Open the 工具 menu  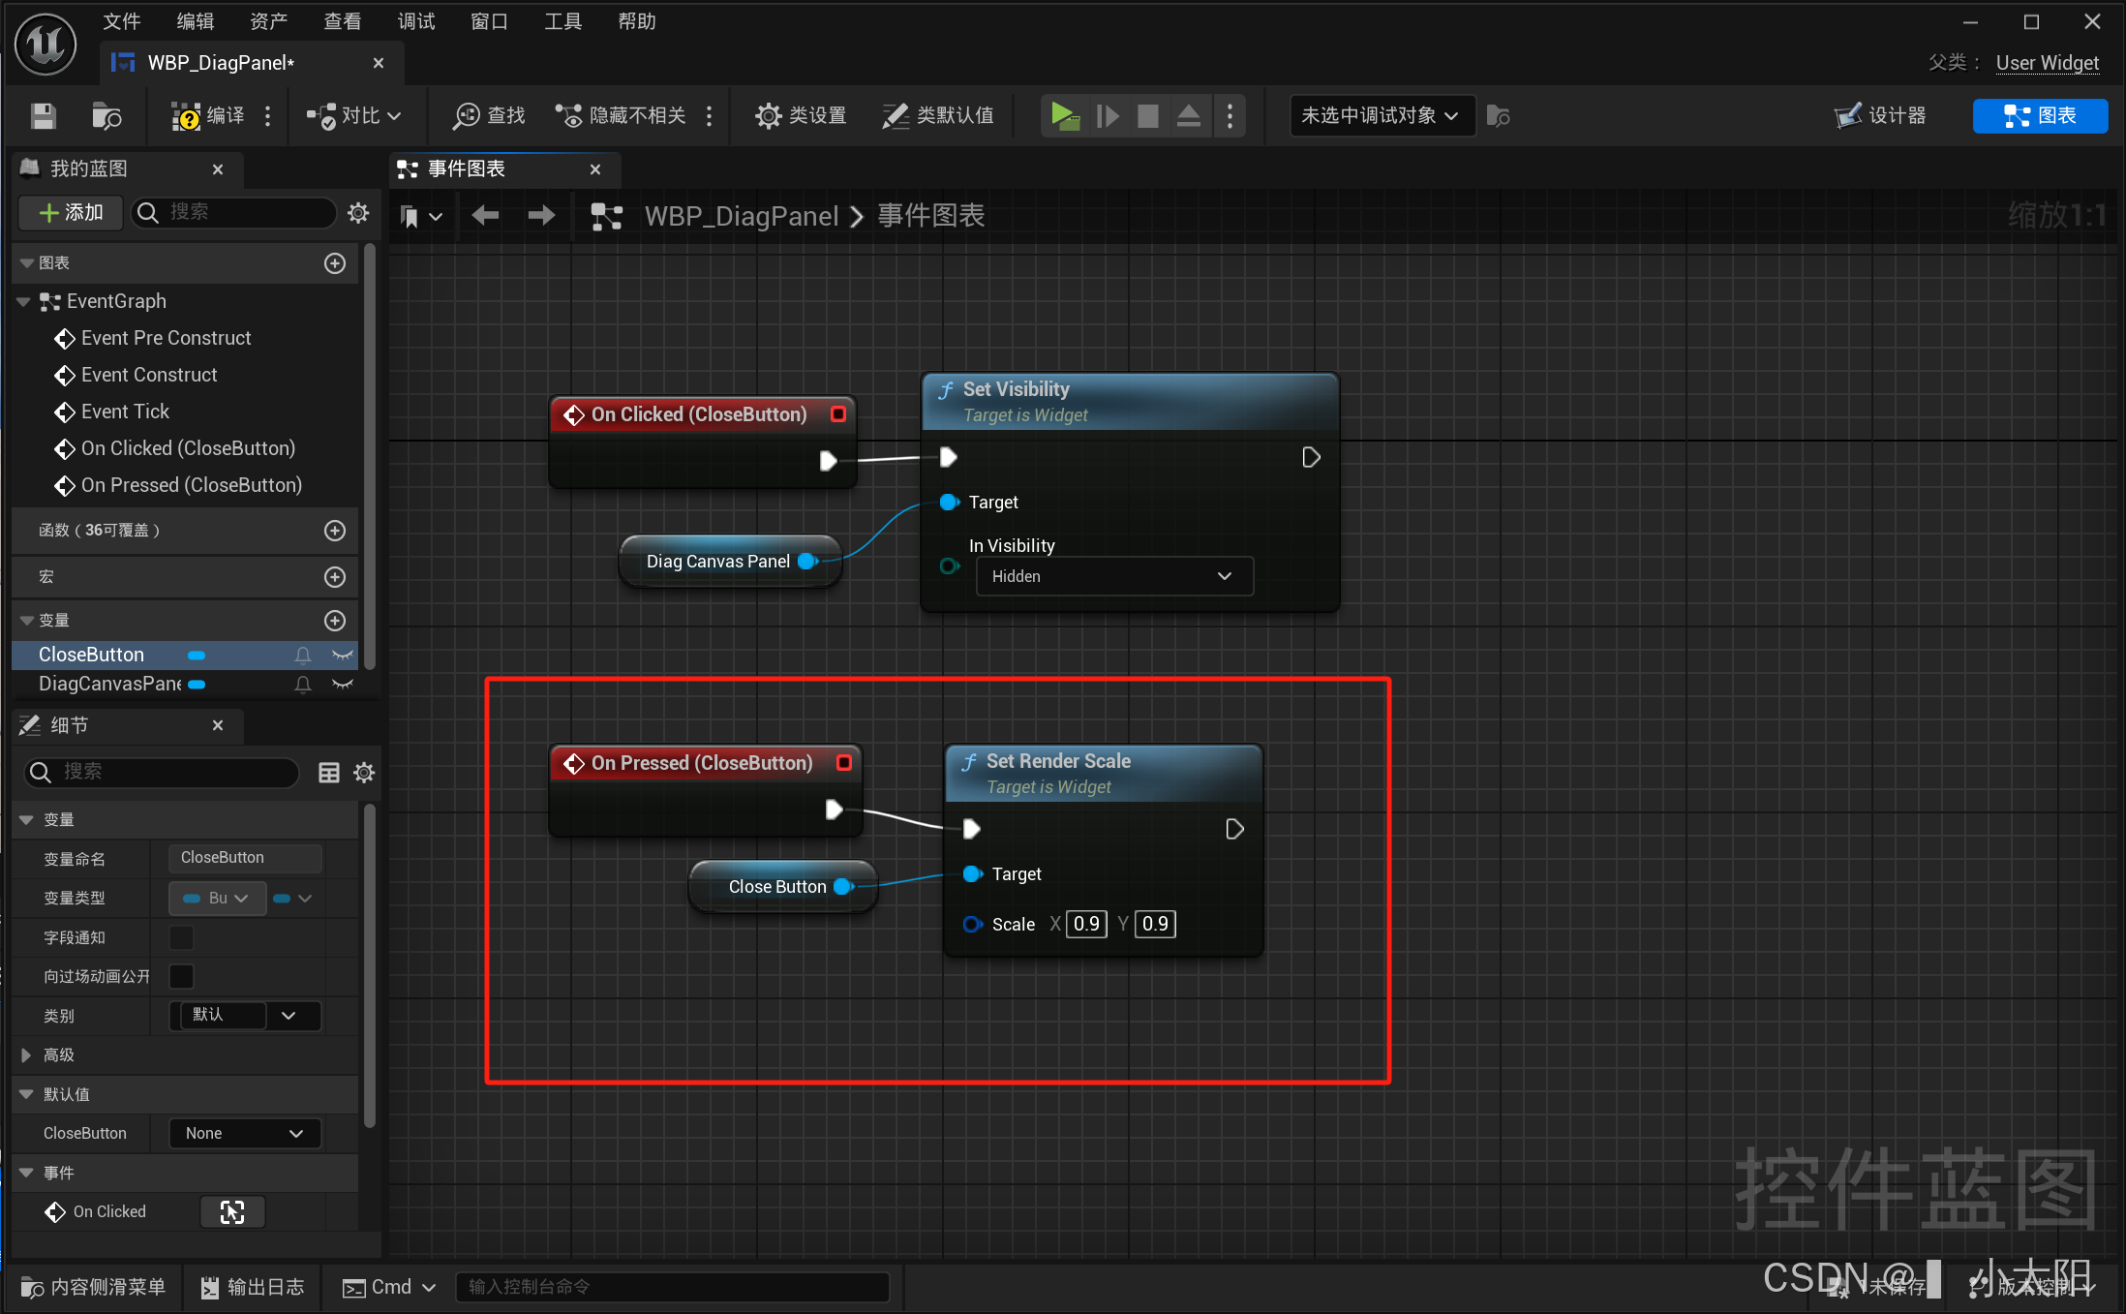[563, 21]
